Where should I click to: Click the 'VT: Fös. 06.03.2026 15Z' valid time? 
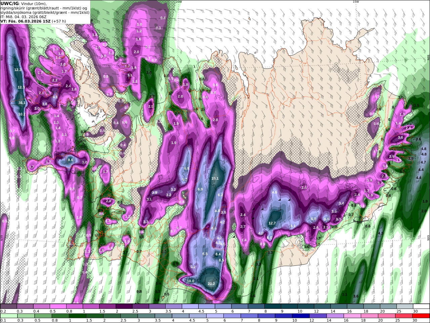point(26,21)
